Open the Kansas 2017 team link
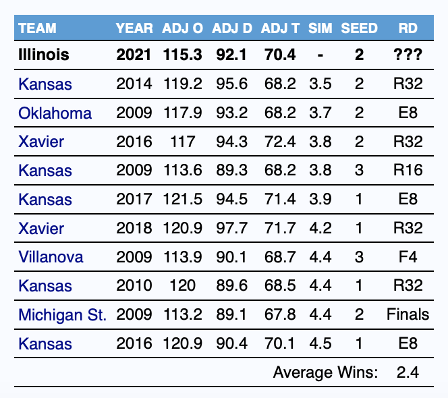Screen dimensions: 448x398 click(45, 200)
